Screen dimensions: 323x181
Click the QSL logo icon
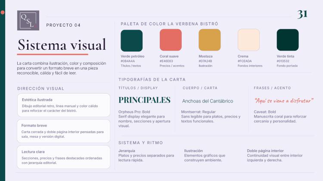[x=28, y=20]
